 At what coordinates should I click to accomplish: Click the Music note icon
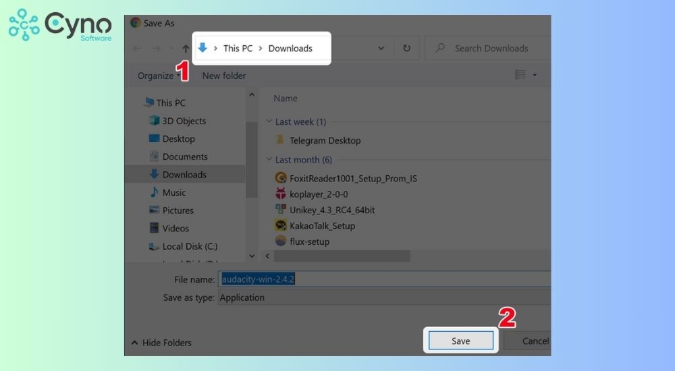(x=154, y=192)
